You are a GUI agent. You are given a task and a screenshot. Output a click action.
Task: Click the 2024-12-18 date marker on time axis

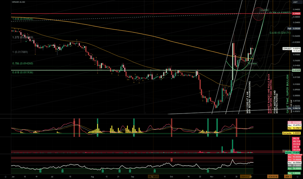(273, 176)
